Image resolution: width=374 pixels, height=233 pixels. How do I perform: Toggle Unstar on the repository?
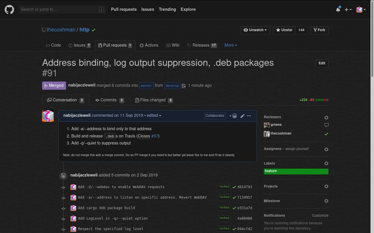coord(284,30)
